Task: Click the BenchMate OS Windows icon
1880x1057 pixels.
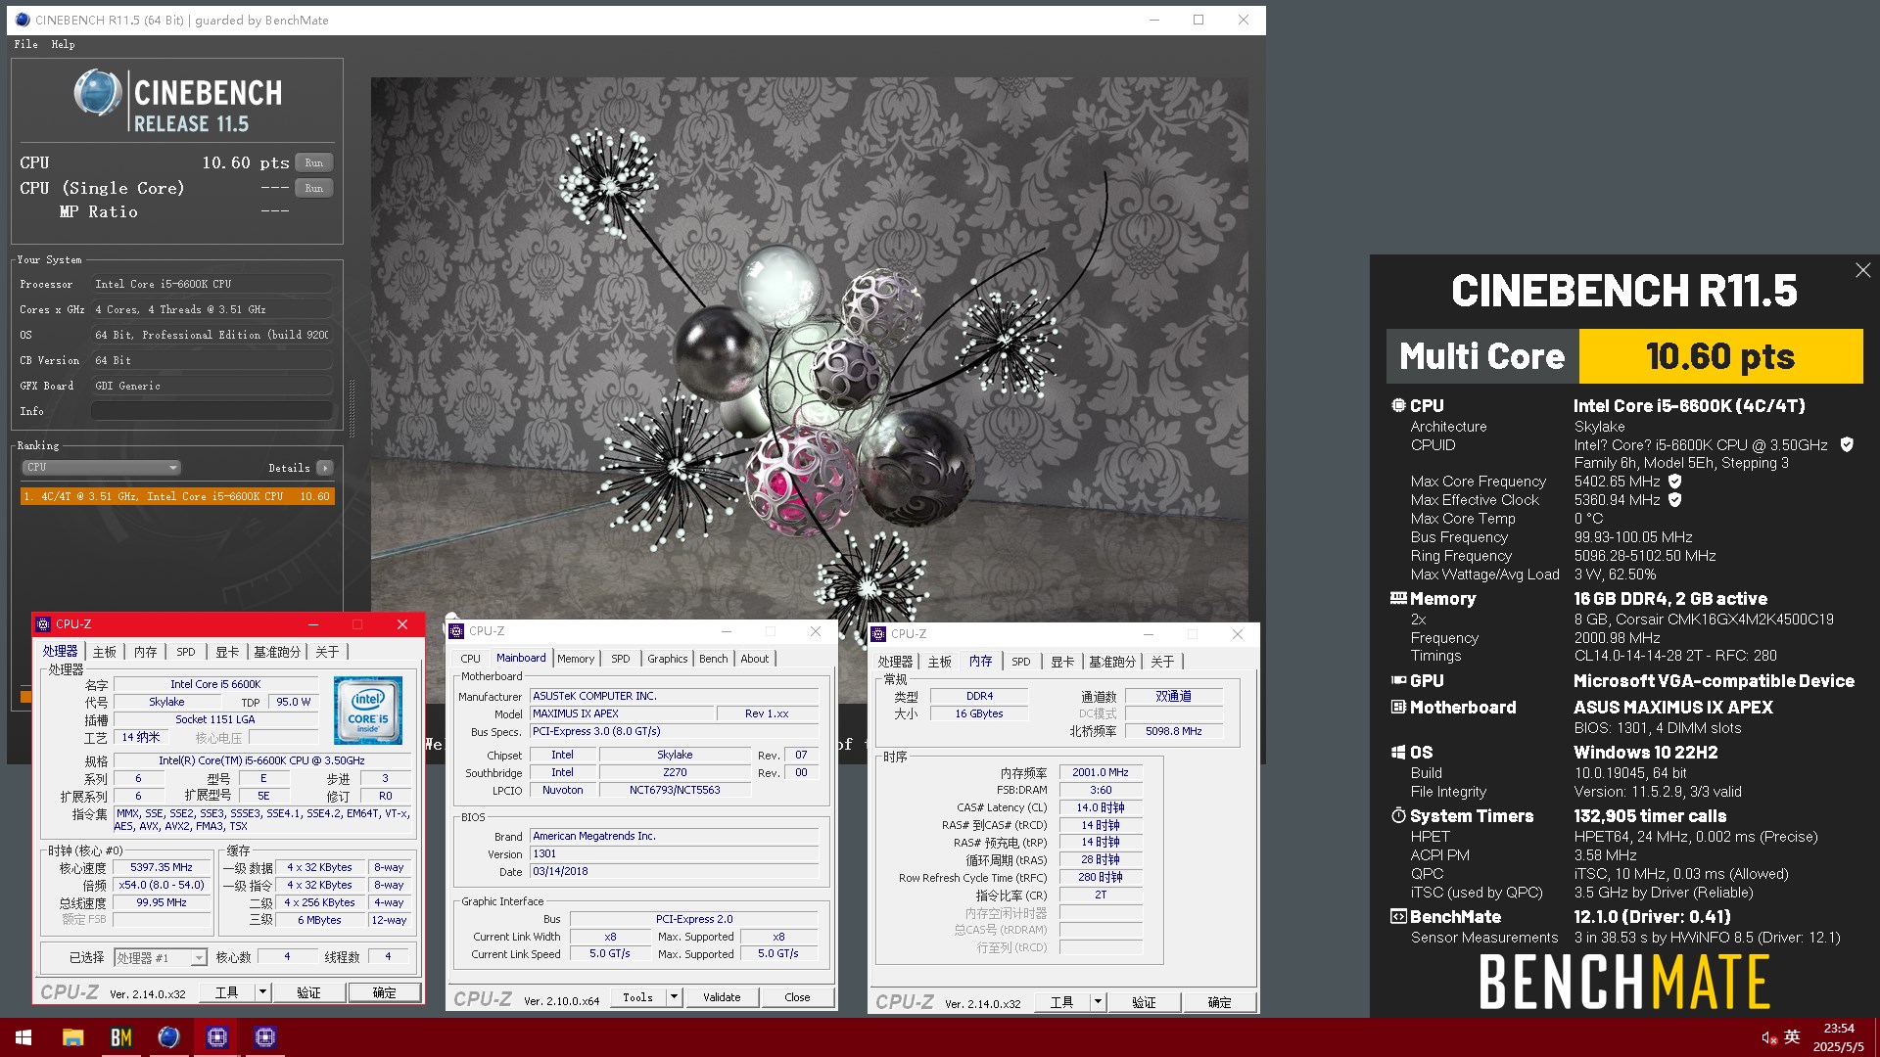Action: tap(1398, 753)
